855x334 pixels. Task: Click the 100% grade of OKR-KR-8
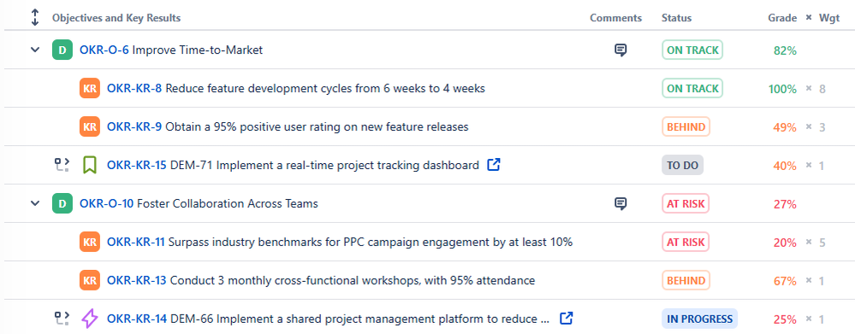point(782,89)
